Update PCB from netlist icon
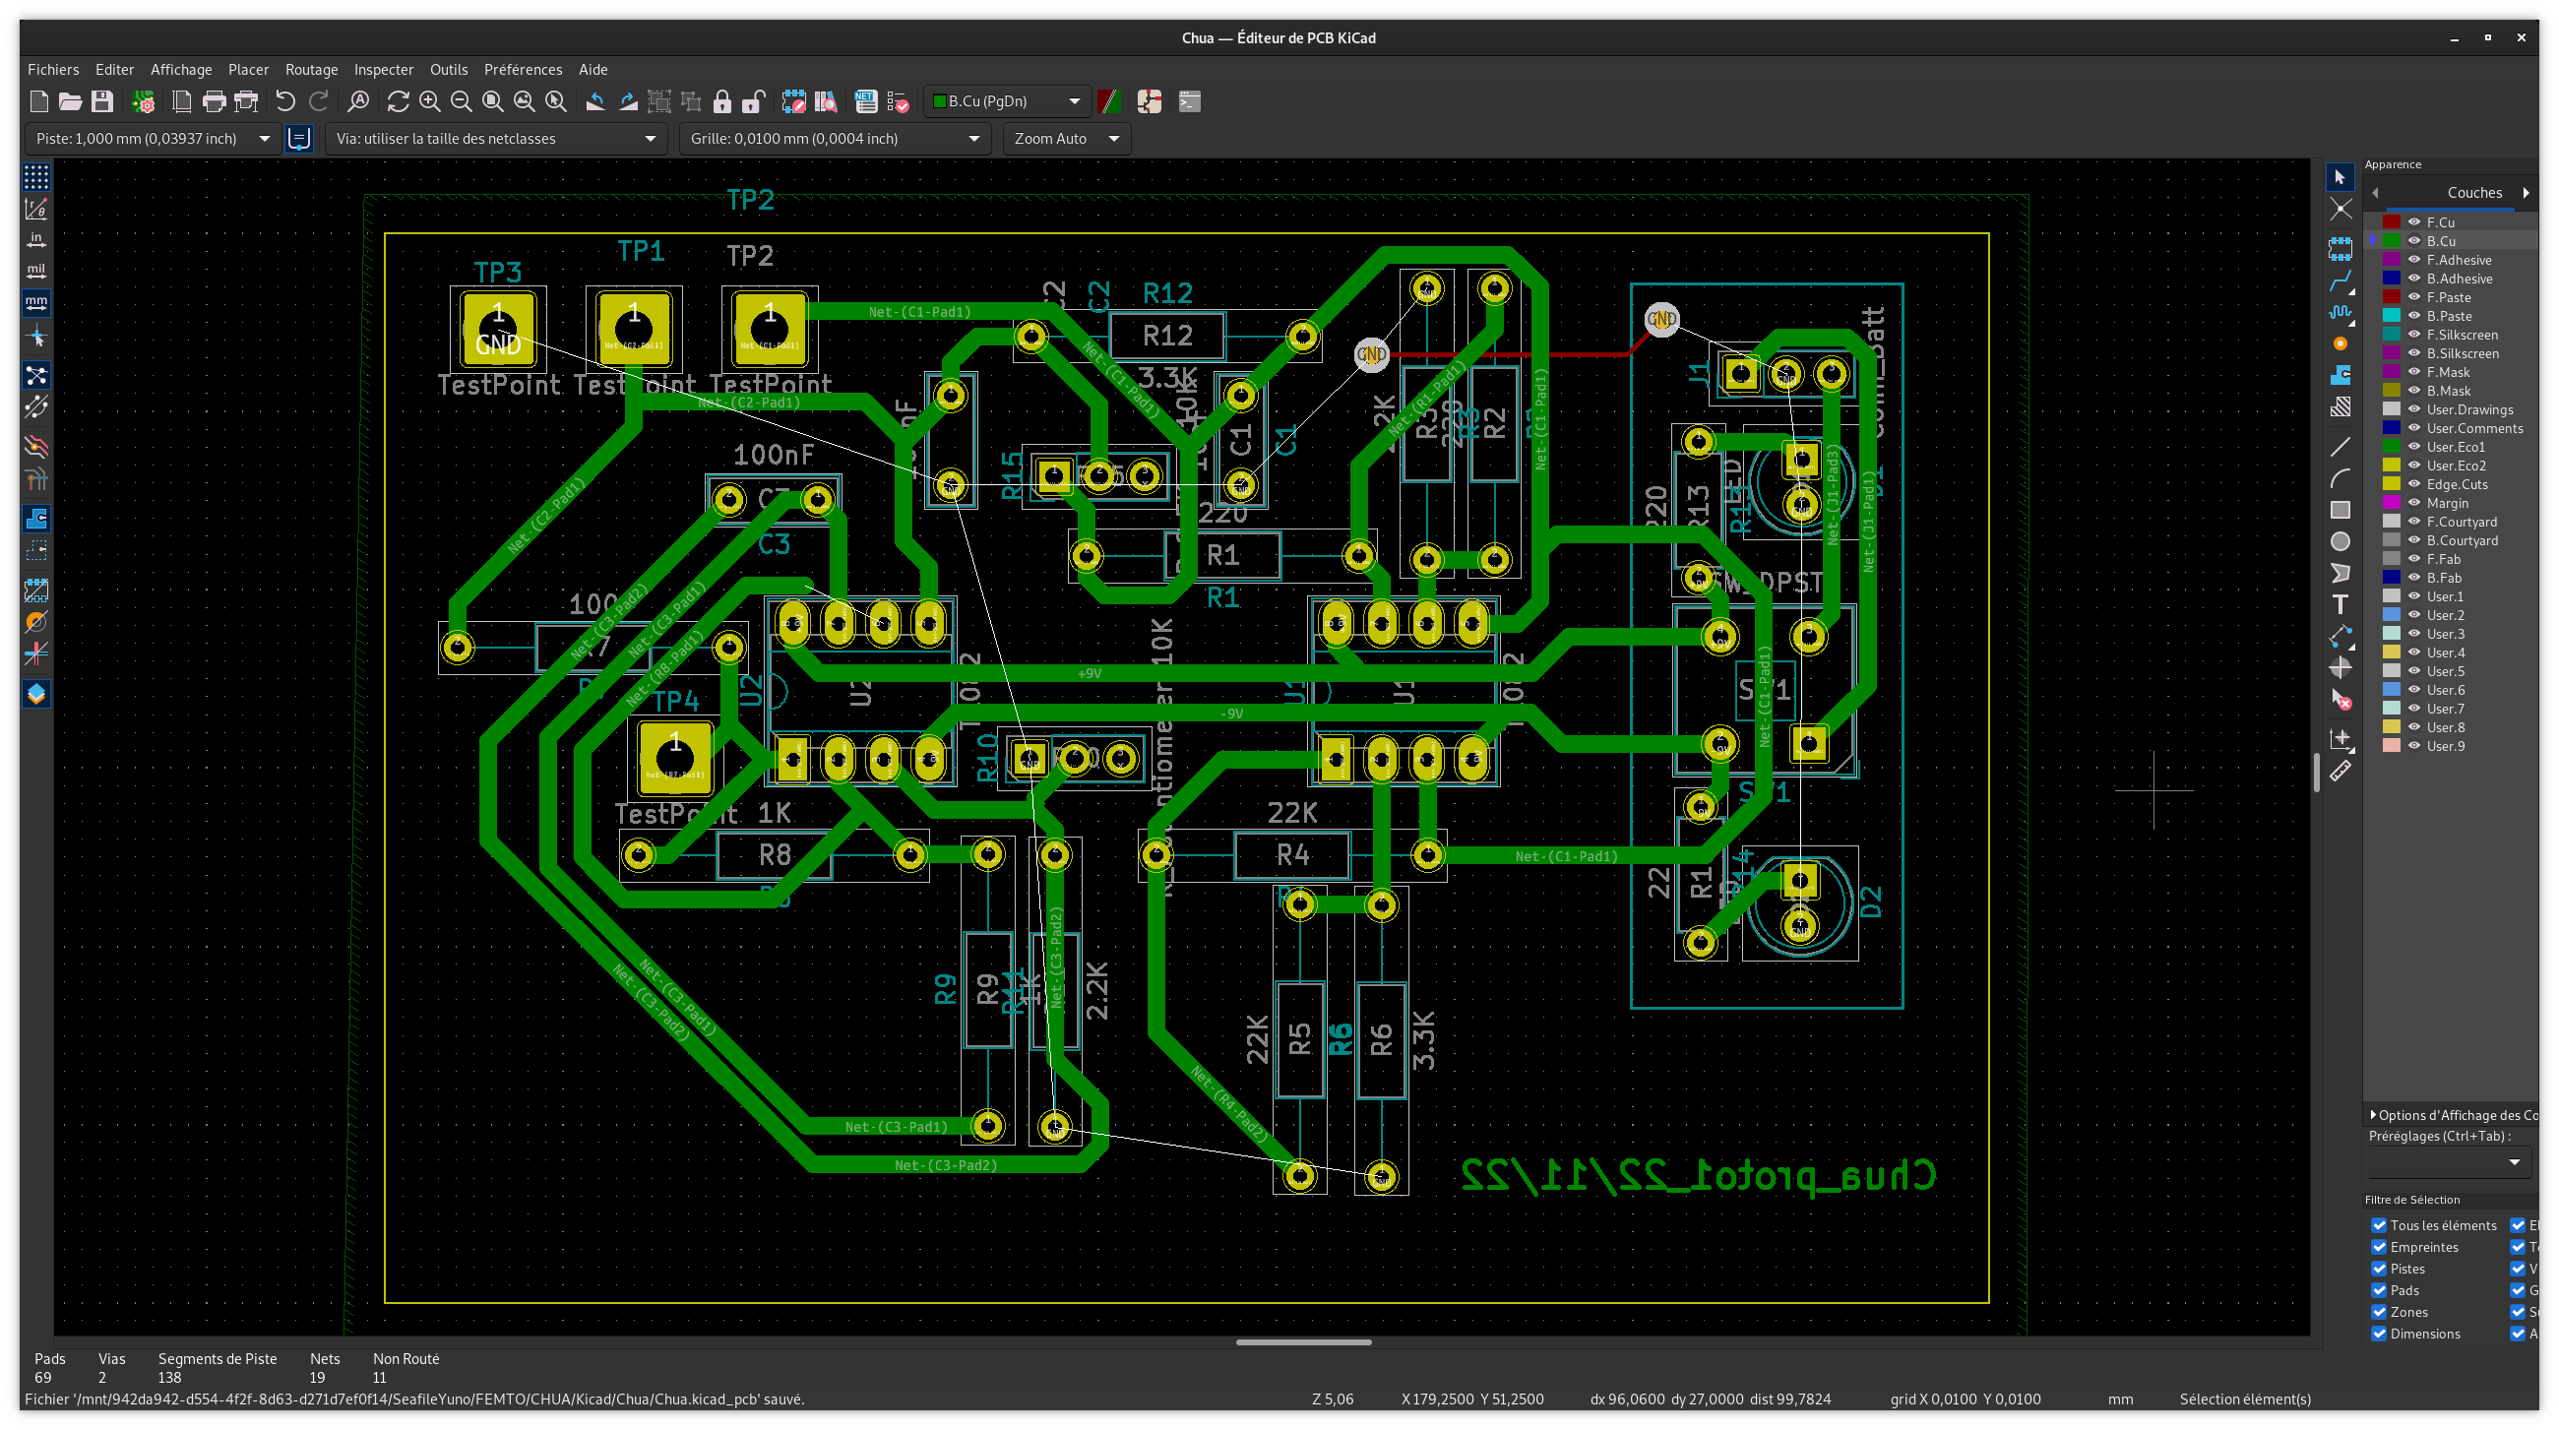2559x1430 pixels. 866,101
